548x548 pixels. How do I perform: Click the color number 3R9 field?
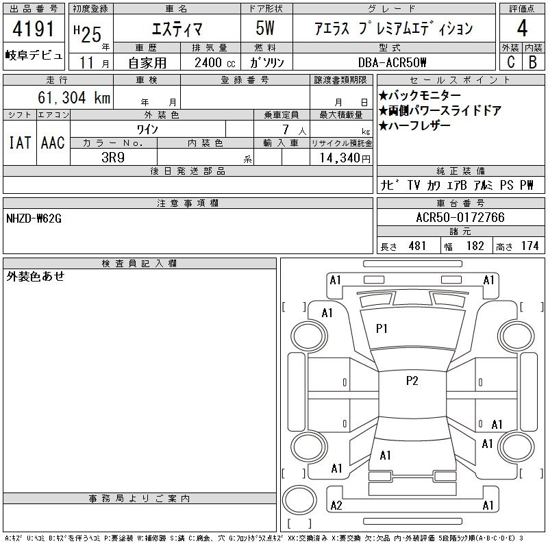click(x=113, y=157)
